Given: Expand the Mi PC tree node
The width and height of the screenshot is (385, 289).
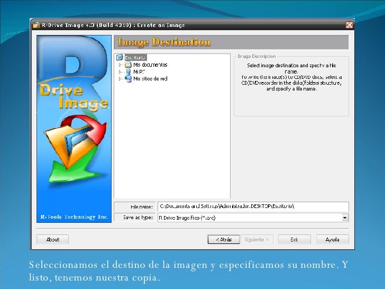Looking at the screenshot, I should tap(120, 72).
